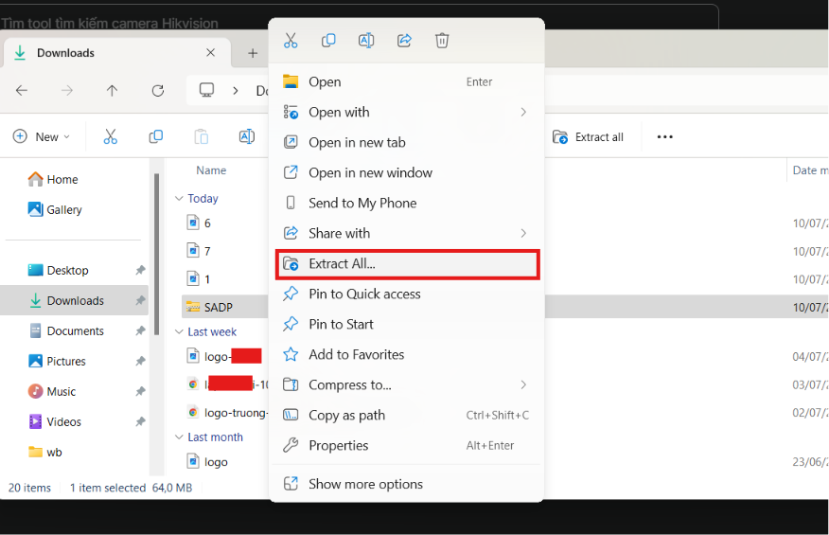Click the Paste icon in the Explorer toolbar

pos(201,136)
